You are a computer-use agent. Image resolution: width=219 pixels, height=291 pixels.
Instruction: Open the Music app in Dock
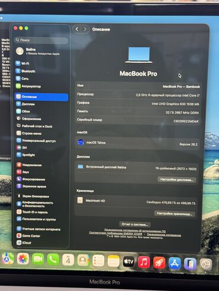point(144,262)
